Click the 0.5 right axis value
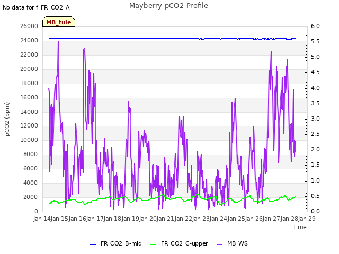Viewport: 339px width, 254px height. coord(316,196)
